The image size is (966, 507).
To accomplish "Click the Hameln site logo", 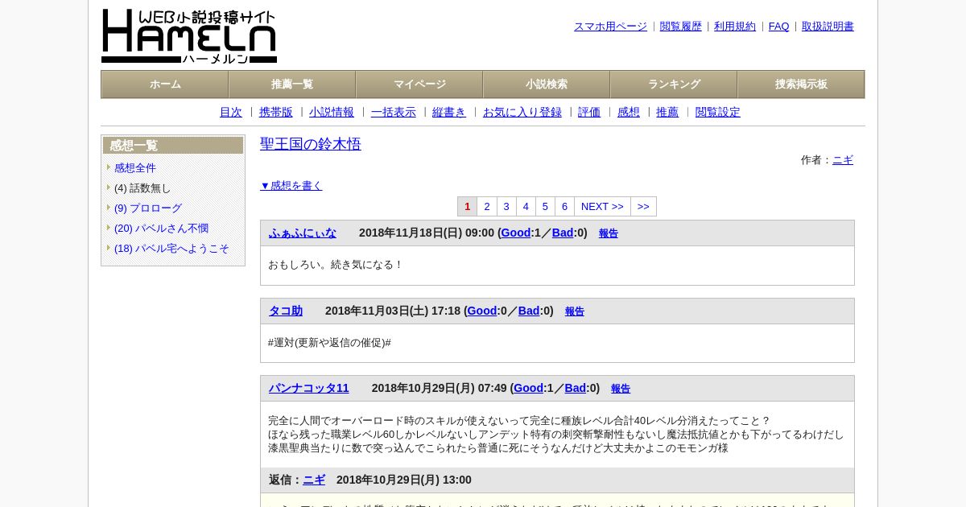I will (x=189, y=36).
